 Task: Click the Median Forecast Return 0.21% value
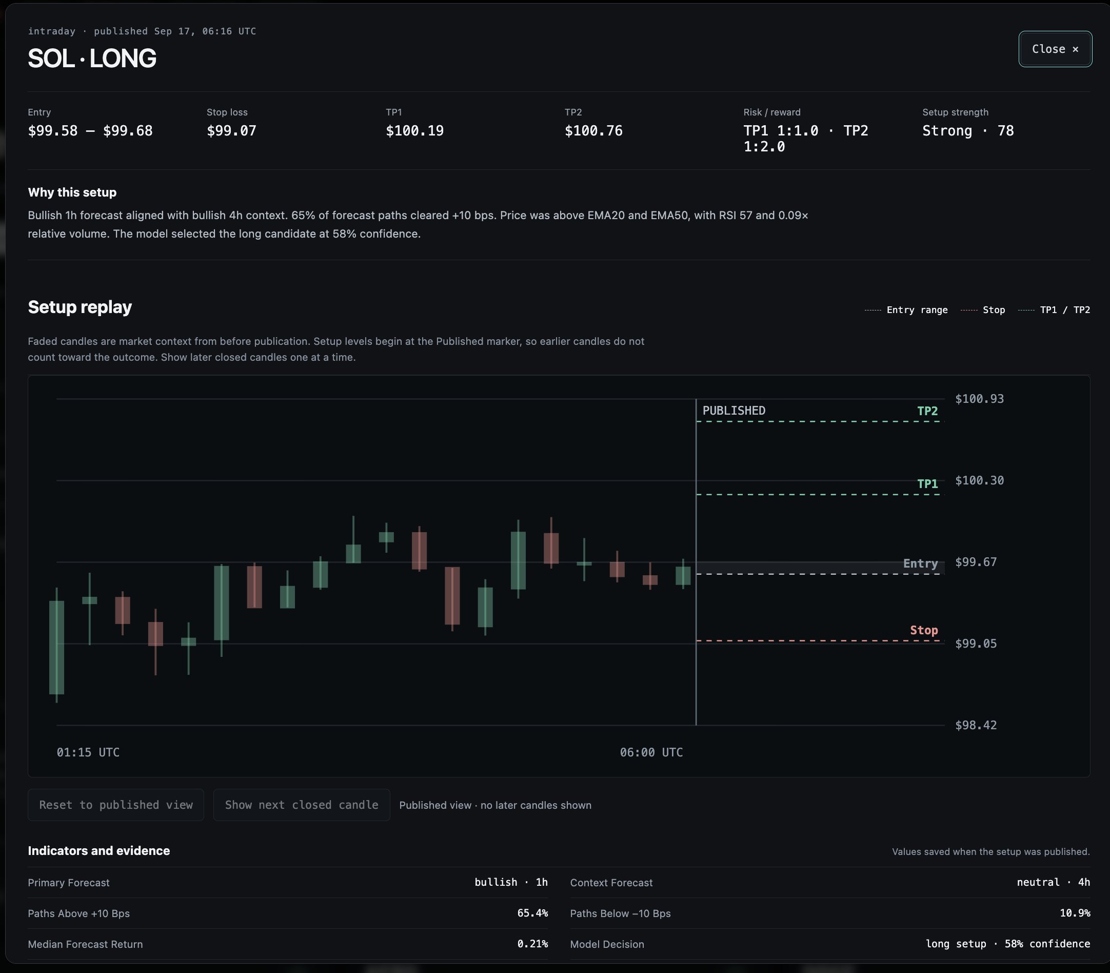tap(532, 944)
